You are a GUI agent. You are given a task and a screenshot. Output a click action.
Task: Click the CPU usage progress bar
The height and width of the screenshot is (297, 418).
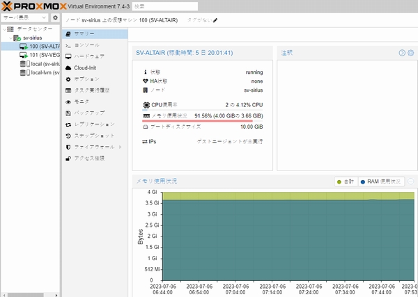tap(203, 110)
